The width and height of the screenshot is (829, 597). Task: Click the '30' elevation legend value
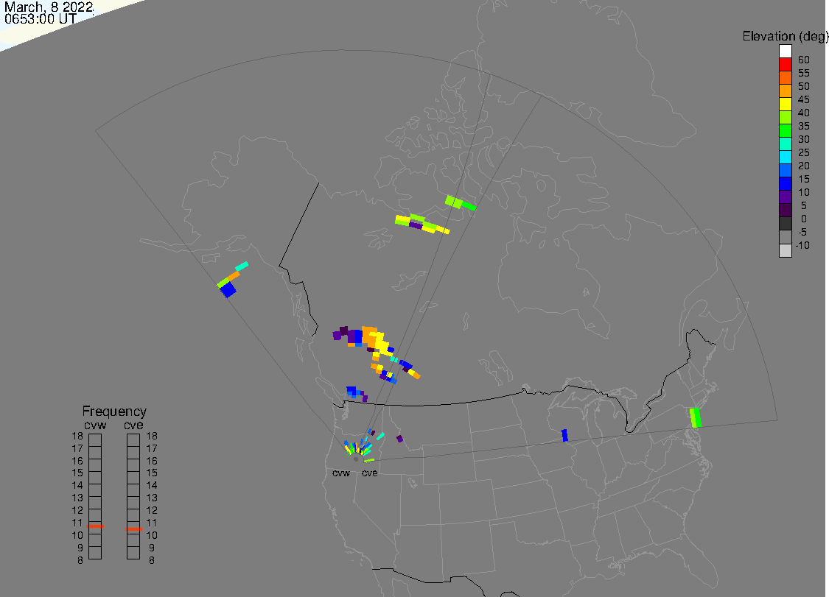point(804,139)
